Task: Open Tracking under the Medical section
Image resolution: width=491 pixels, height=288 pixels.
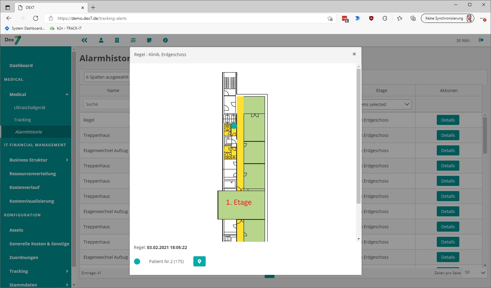Action: point(22,120)
